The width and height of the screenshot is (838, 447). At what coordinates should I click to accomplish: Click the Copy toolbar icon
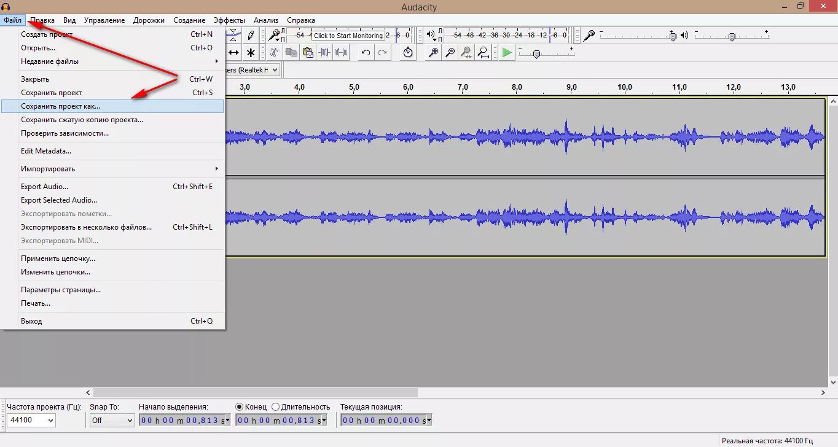291,53
